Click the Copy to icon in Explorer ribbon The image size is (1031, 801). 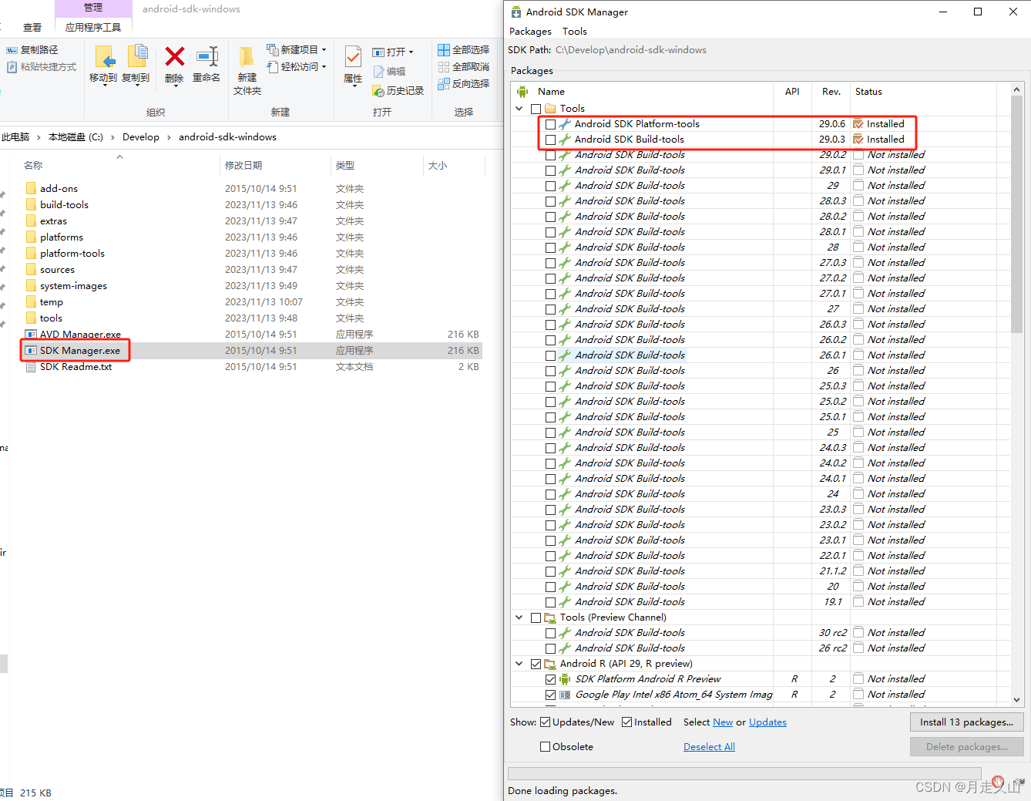pos(136,57)
